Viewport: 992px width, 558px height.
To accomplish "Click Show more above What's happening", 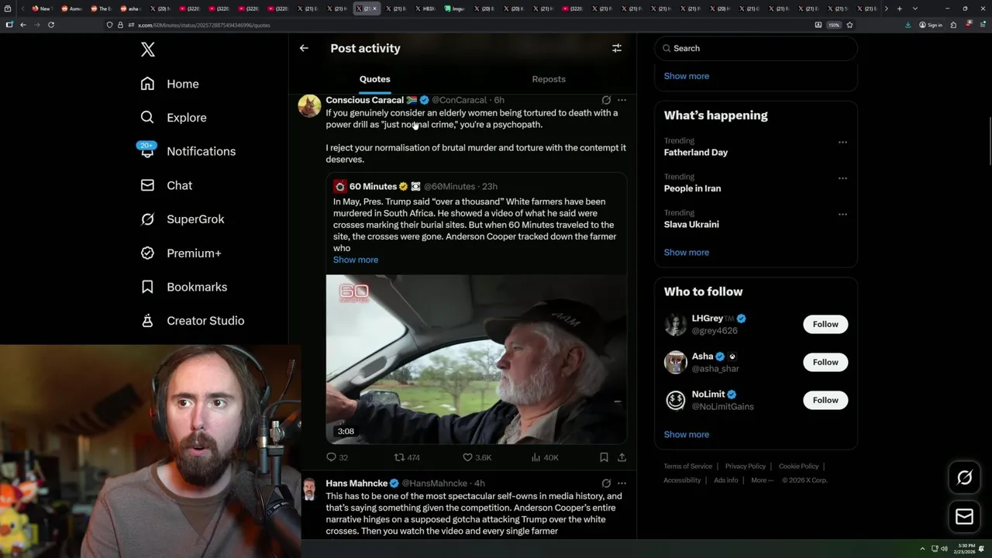I will pos(687,76).
